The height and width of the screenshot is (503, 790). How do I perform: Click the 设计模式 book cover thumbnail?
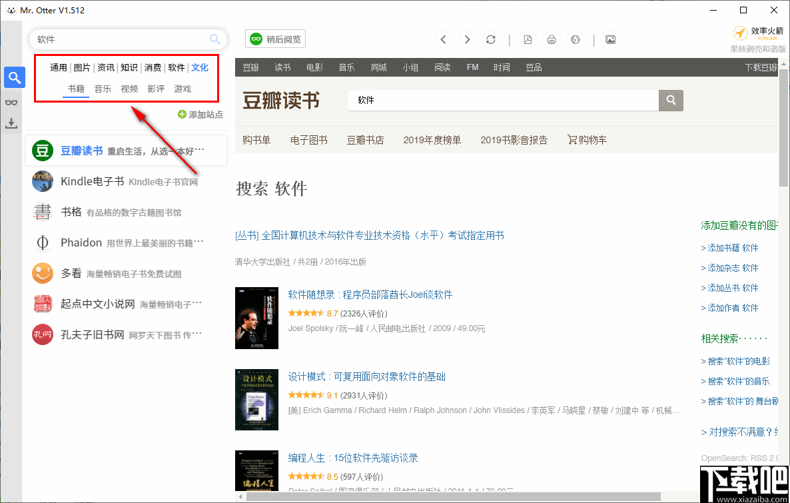[x=256, y=400]
